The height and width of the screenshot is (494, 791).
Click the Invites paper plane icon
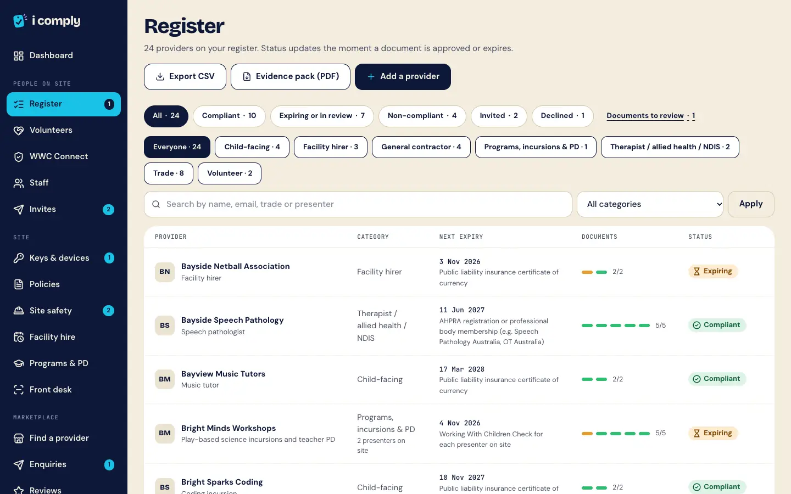(19, 210)
